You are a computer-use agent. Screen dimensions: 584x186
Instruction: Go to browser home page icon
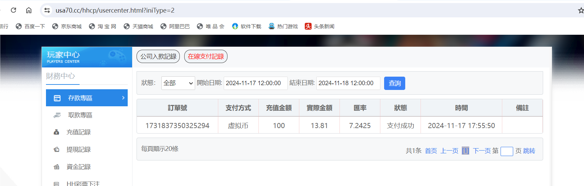[x=29, y=10]
